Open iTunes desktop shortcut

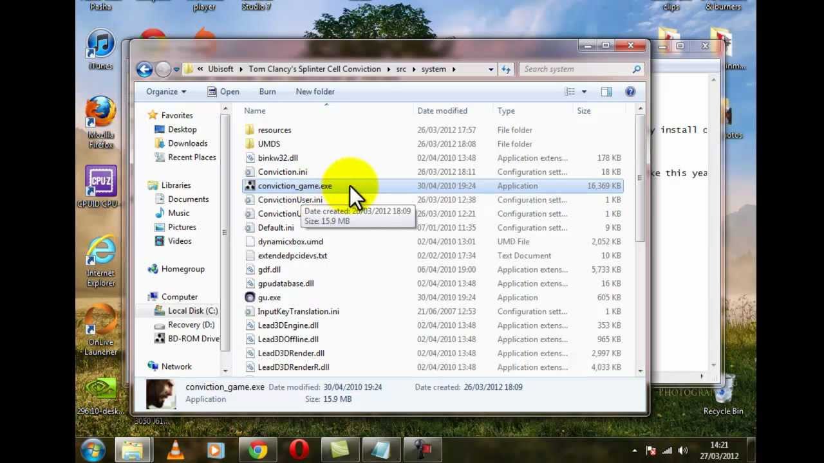[x=100, y=50]
